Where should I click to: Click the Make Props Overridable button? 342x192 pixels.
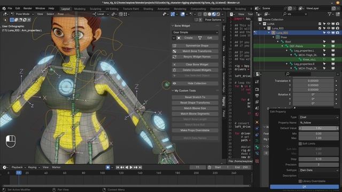point(195,130)
